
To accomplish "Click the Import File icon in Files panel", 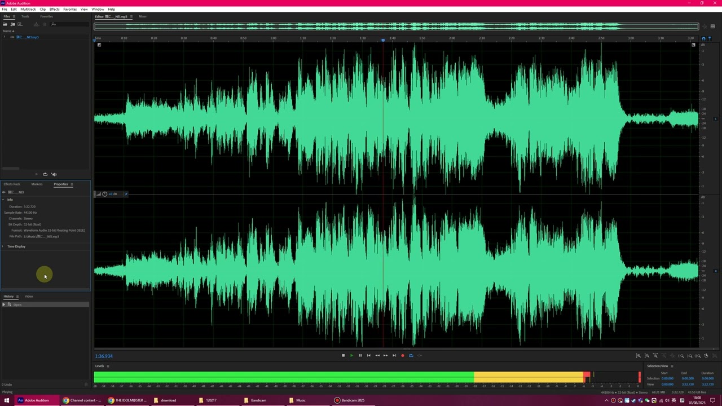I will tap(12, 24).
